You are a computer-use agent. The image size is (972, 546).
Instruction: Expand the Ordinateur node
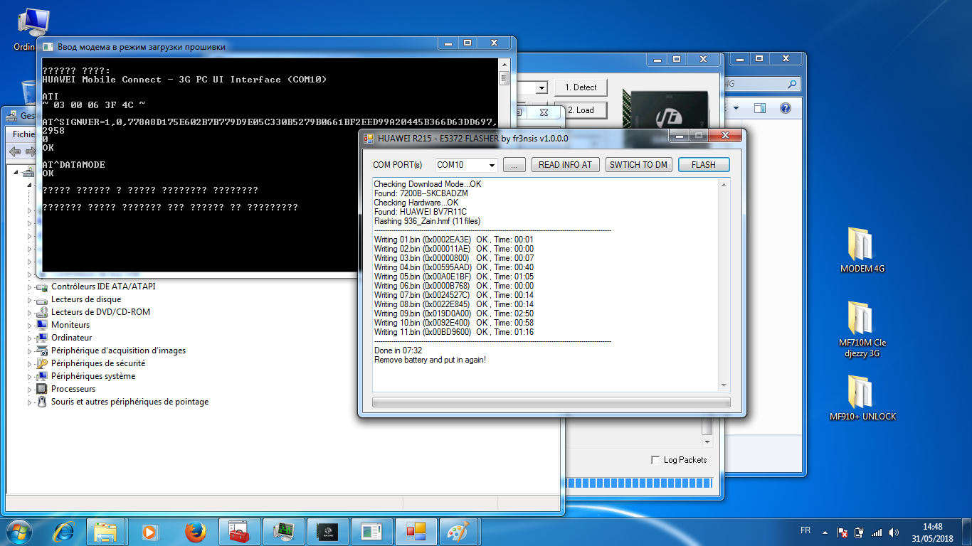[30, 338]
